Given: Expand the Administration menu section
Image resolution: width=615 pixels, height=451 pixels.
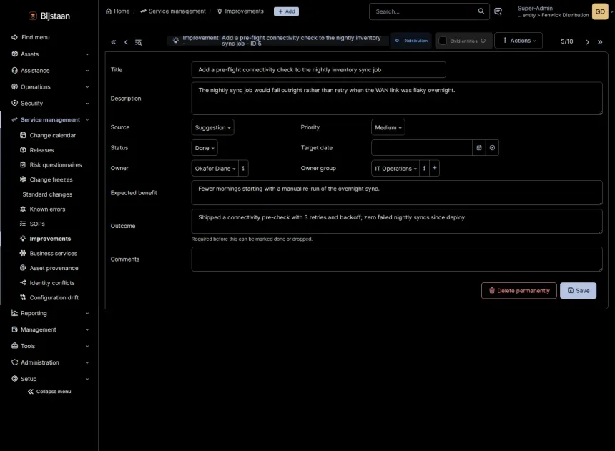Looking at the screenshot, I should [50, 363].
